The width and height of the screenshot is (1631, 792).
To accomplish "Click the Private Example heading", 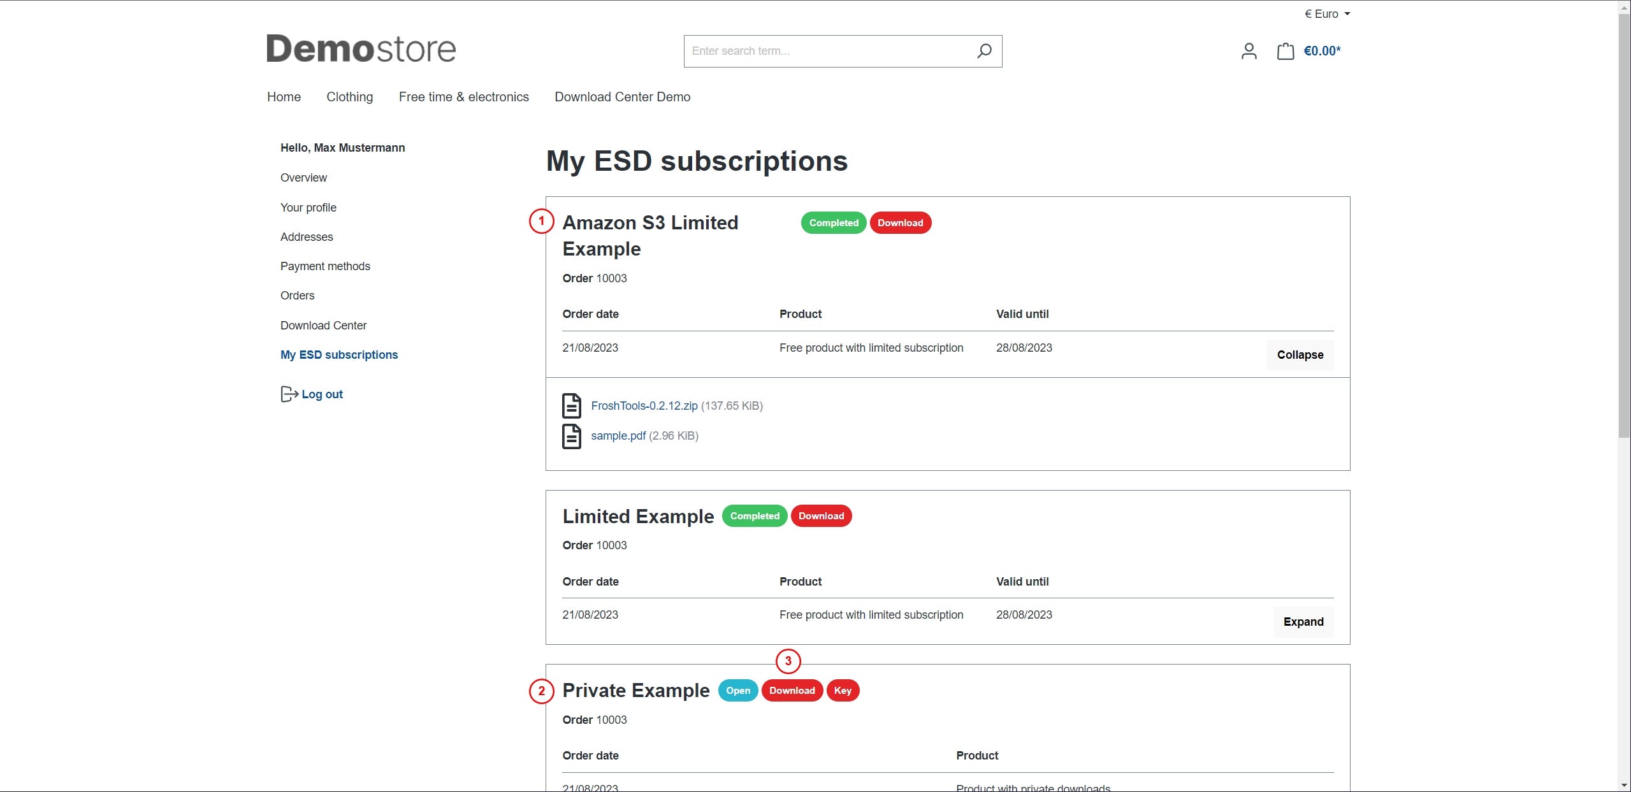I will [636, 691].
